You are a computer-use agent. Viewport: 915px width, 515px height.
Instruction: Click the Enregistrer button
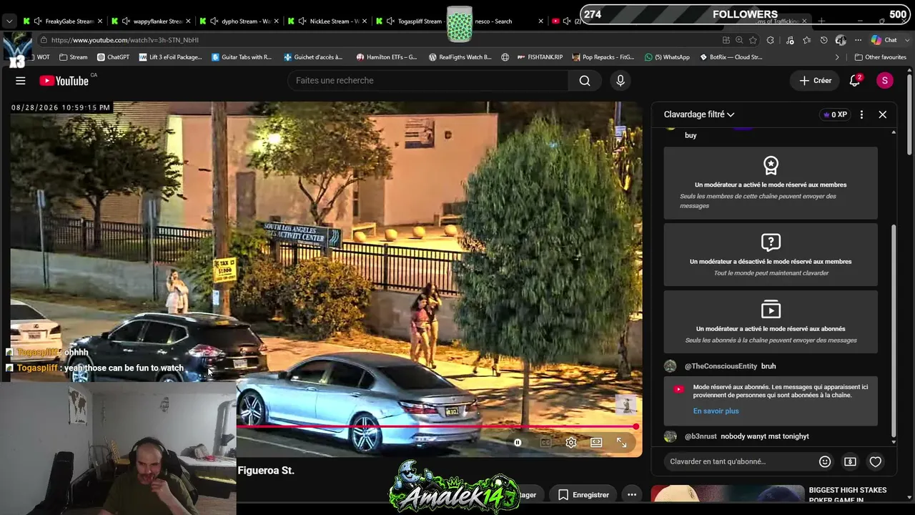point(584,495)
